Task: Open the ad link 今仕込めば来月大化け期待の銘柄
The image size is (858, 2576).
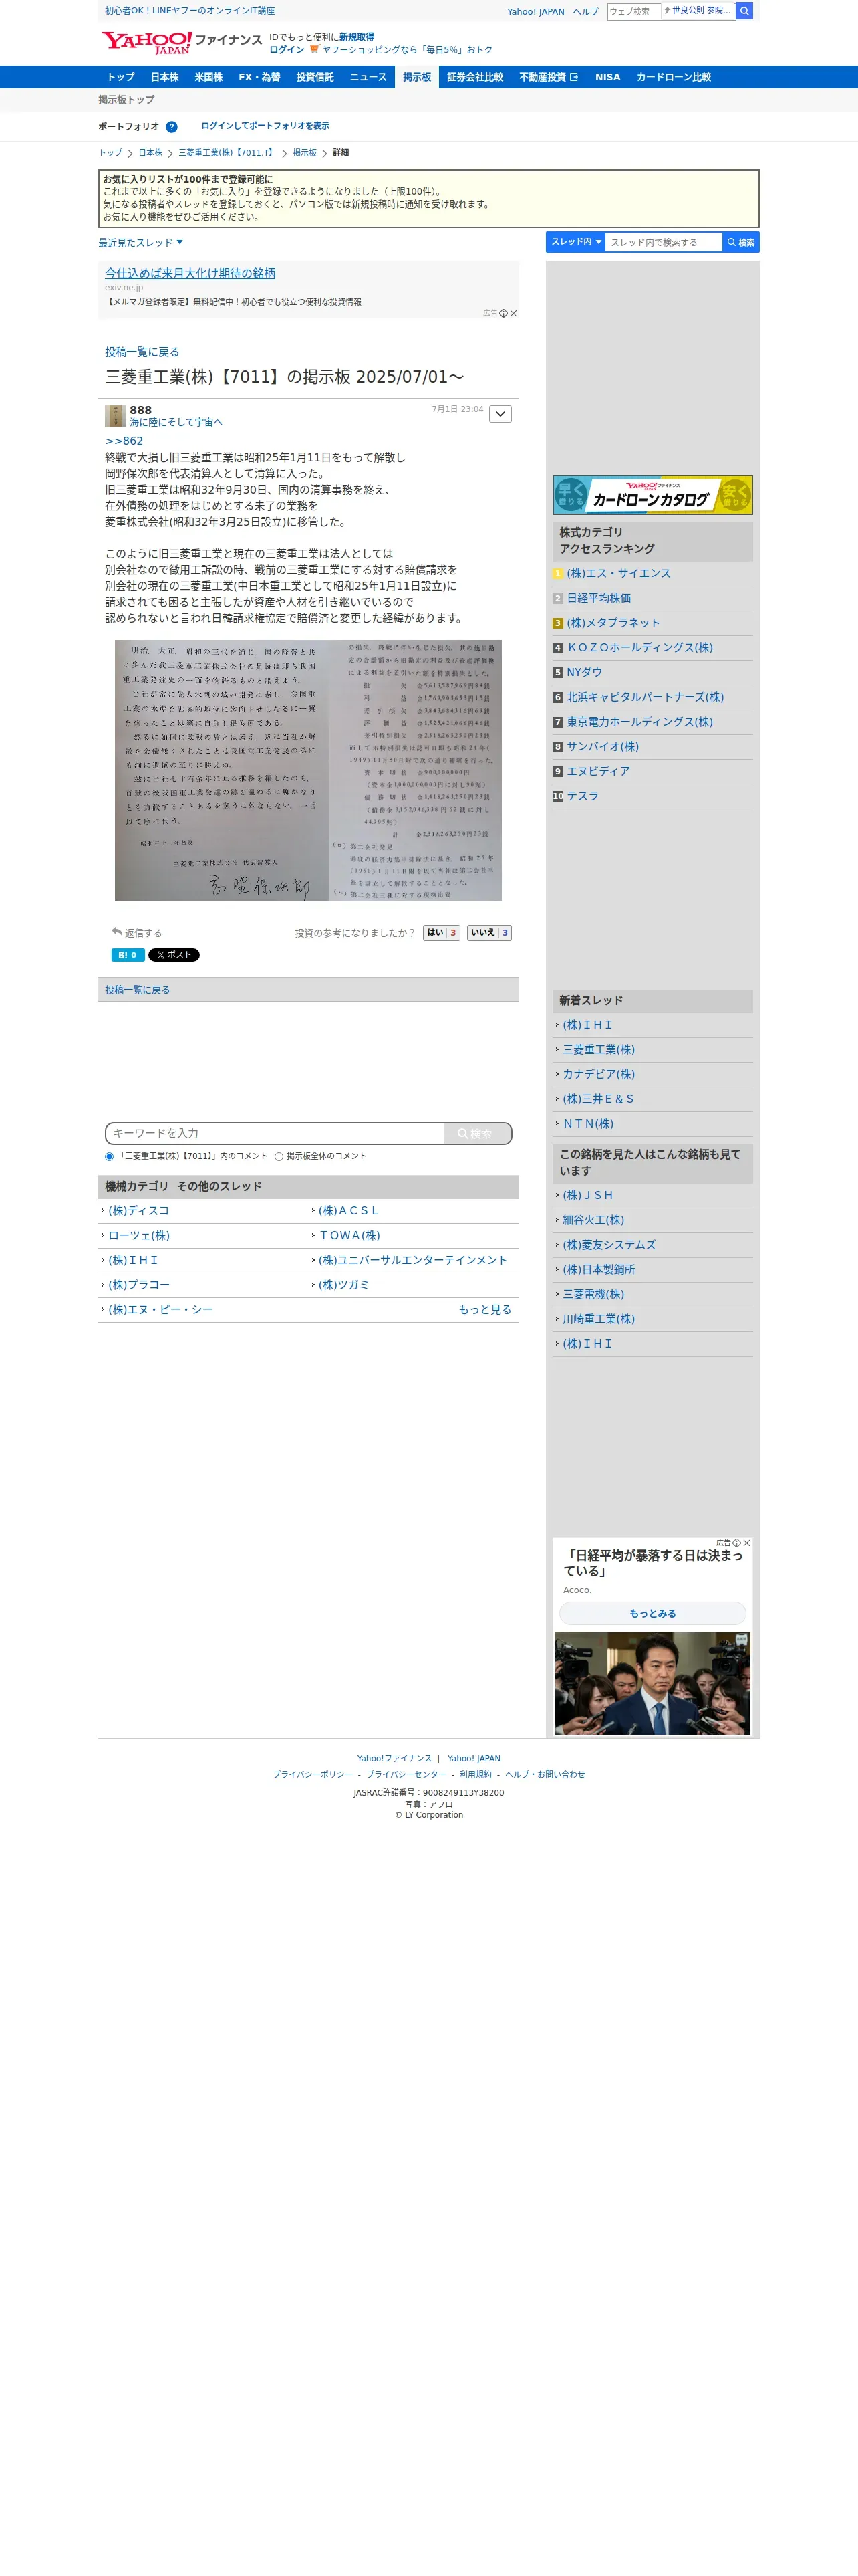Action: tap(190, 273)
